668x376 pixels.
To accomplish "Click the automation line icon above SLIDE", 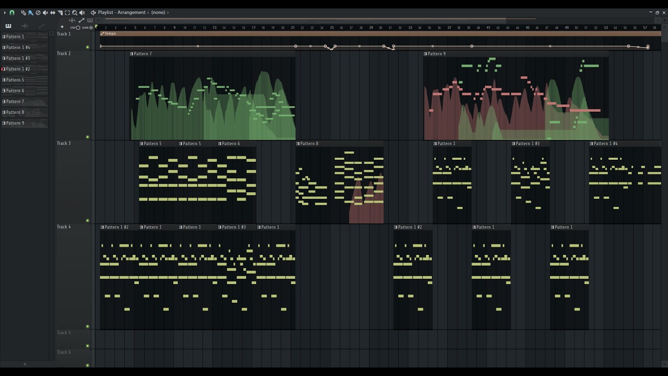I will pyautogui.click(x=81, y=20).
